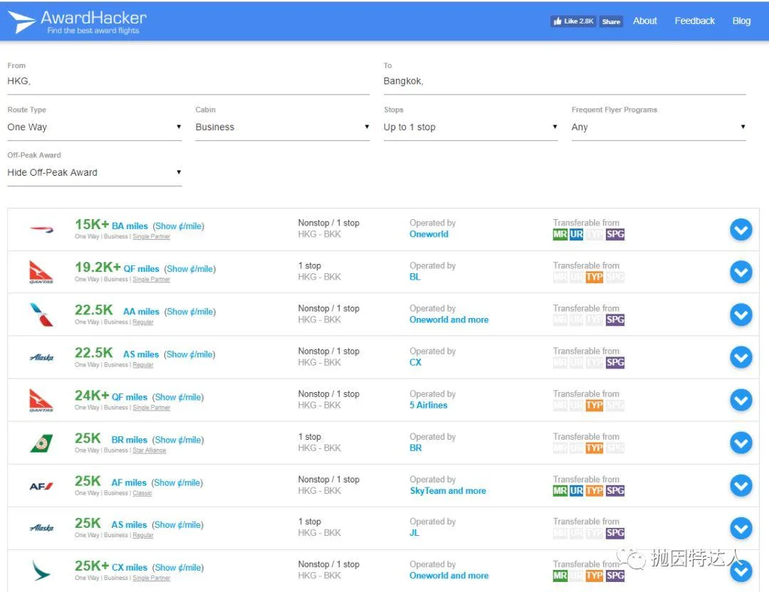Expand the 25K AF miles result
The image size is (769, 592).
(x=741, y=486)
